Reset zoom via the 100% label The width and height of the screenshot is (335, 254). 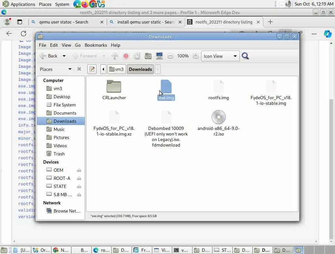tap(183, 56)
